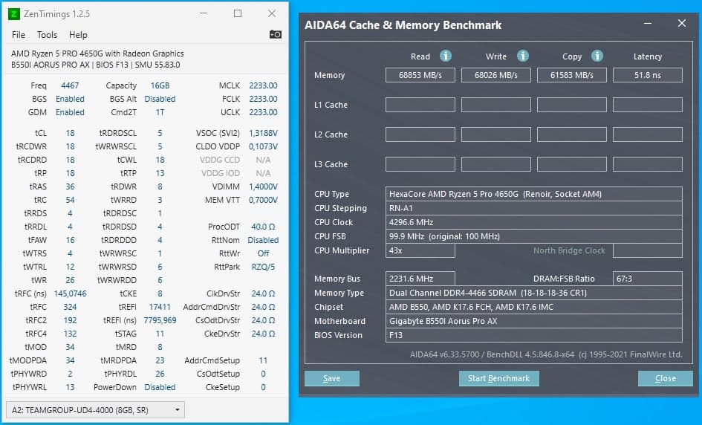Click the RttPark value RZQ/5
This screenshot has height=425, width=702.
tap(263, 267)
